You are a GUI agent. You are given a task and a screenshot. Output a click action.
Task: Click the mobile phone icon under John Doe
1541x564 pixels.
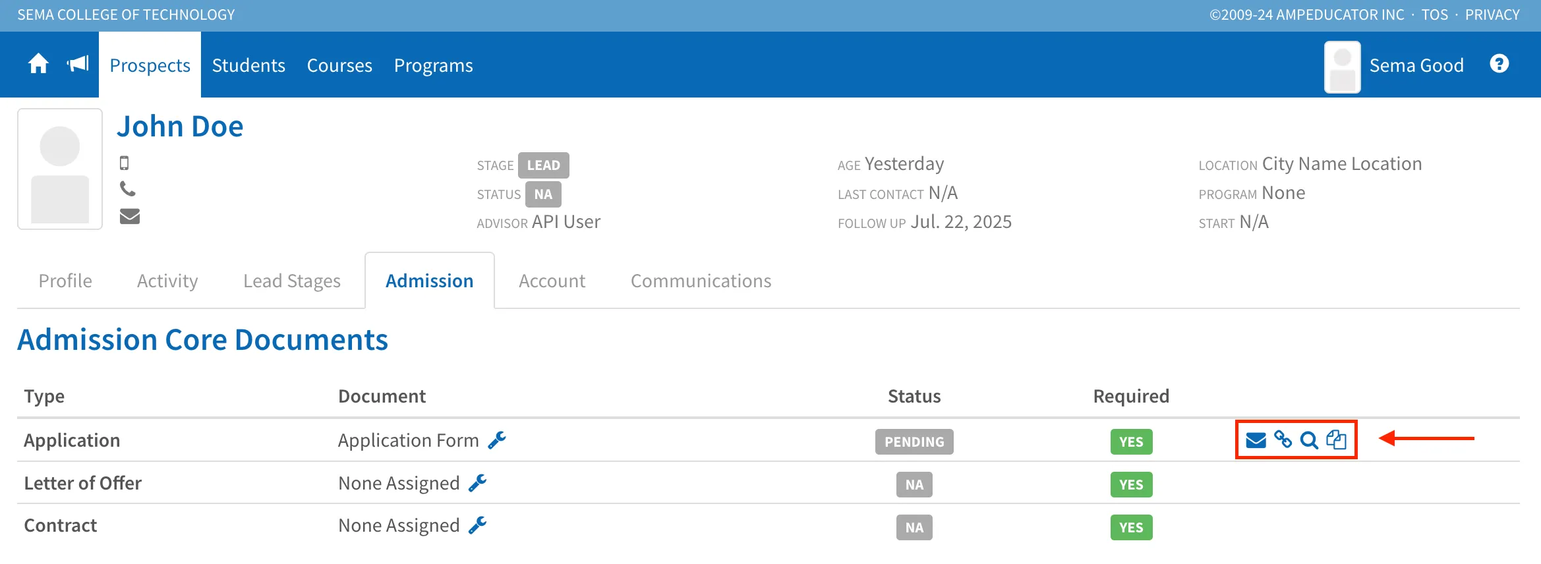125,163
